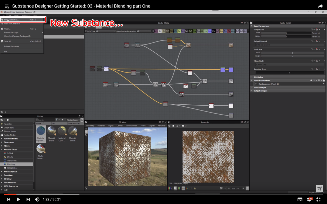Open the Medium Icons view dropdown
The width and height of the screenshot is (327, 204).
(x=74, y=120)
